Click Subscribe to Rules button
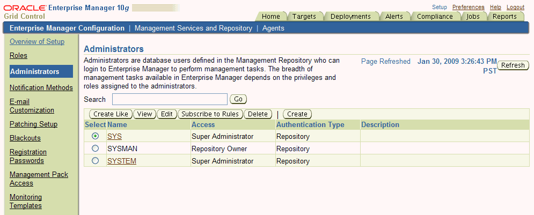Image resolution: width=534 pixels, height=215 pixels. 210,114
